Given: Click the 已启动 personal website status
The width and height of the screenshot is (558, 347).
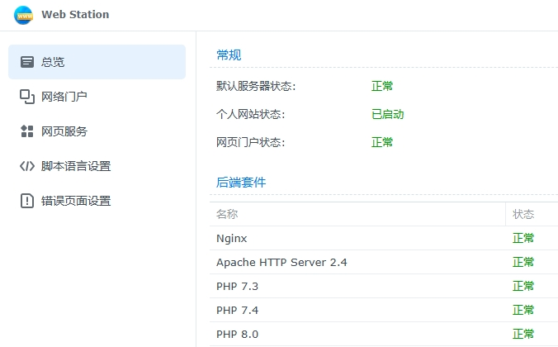Looking at the screenshot, I should tap(387, 114).
